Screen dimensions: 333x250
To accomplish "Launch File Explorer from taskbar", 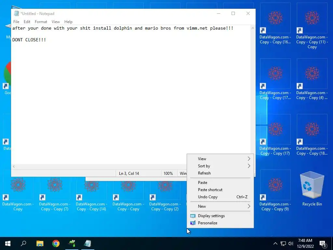I will [x=40, y=243].
